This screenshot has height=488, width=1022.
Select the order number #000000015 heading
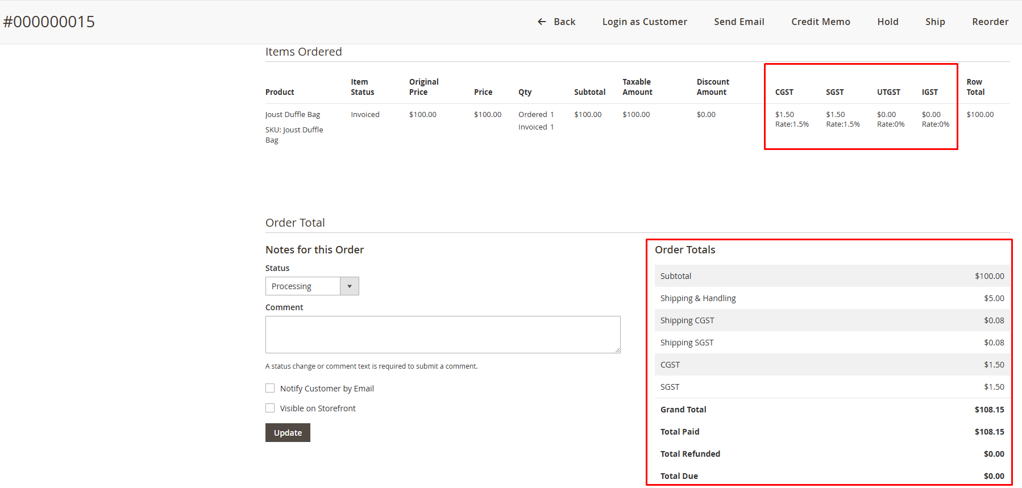click(x=49, y=22)
